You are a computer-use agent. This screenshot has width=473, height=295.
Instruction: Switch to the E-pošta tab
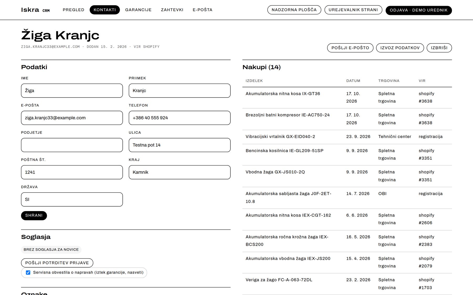(x=202, y=10)
